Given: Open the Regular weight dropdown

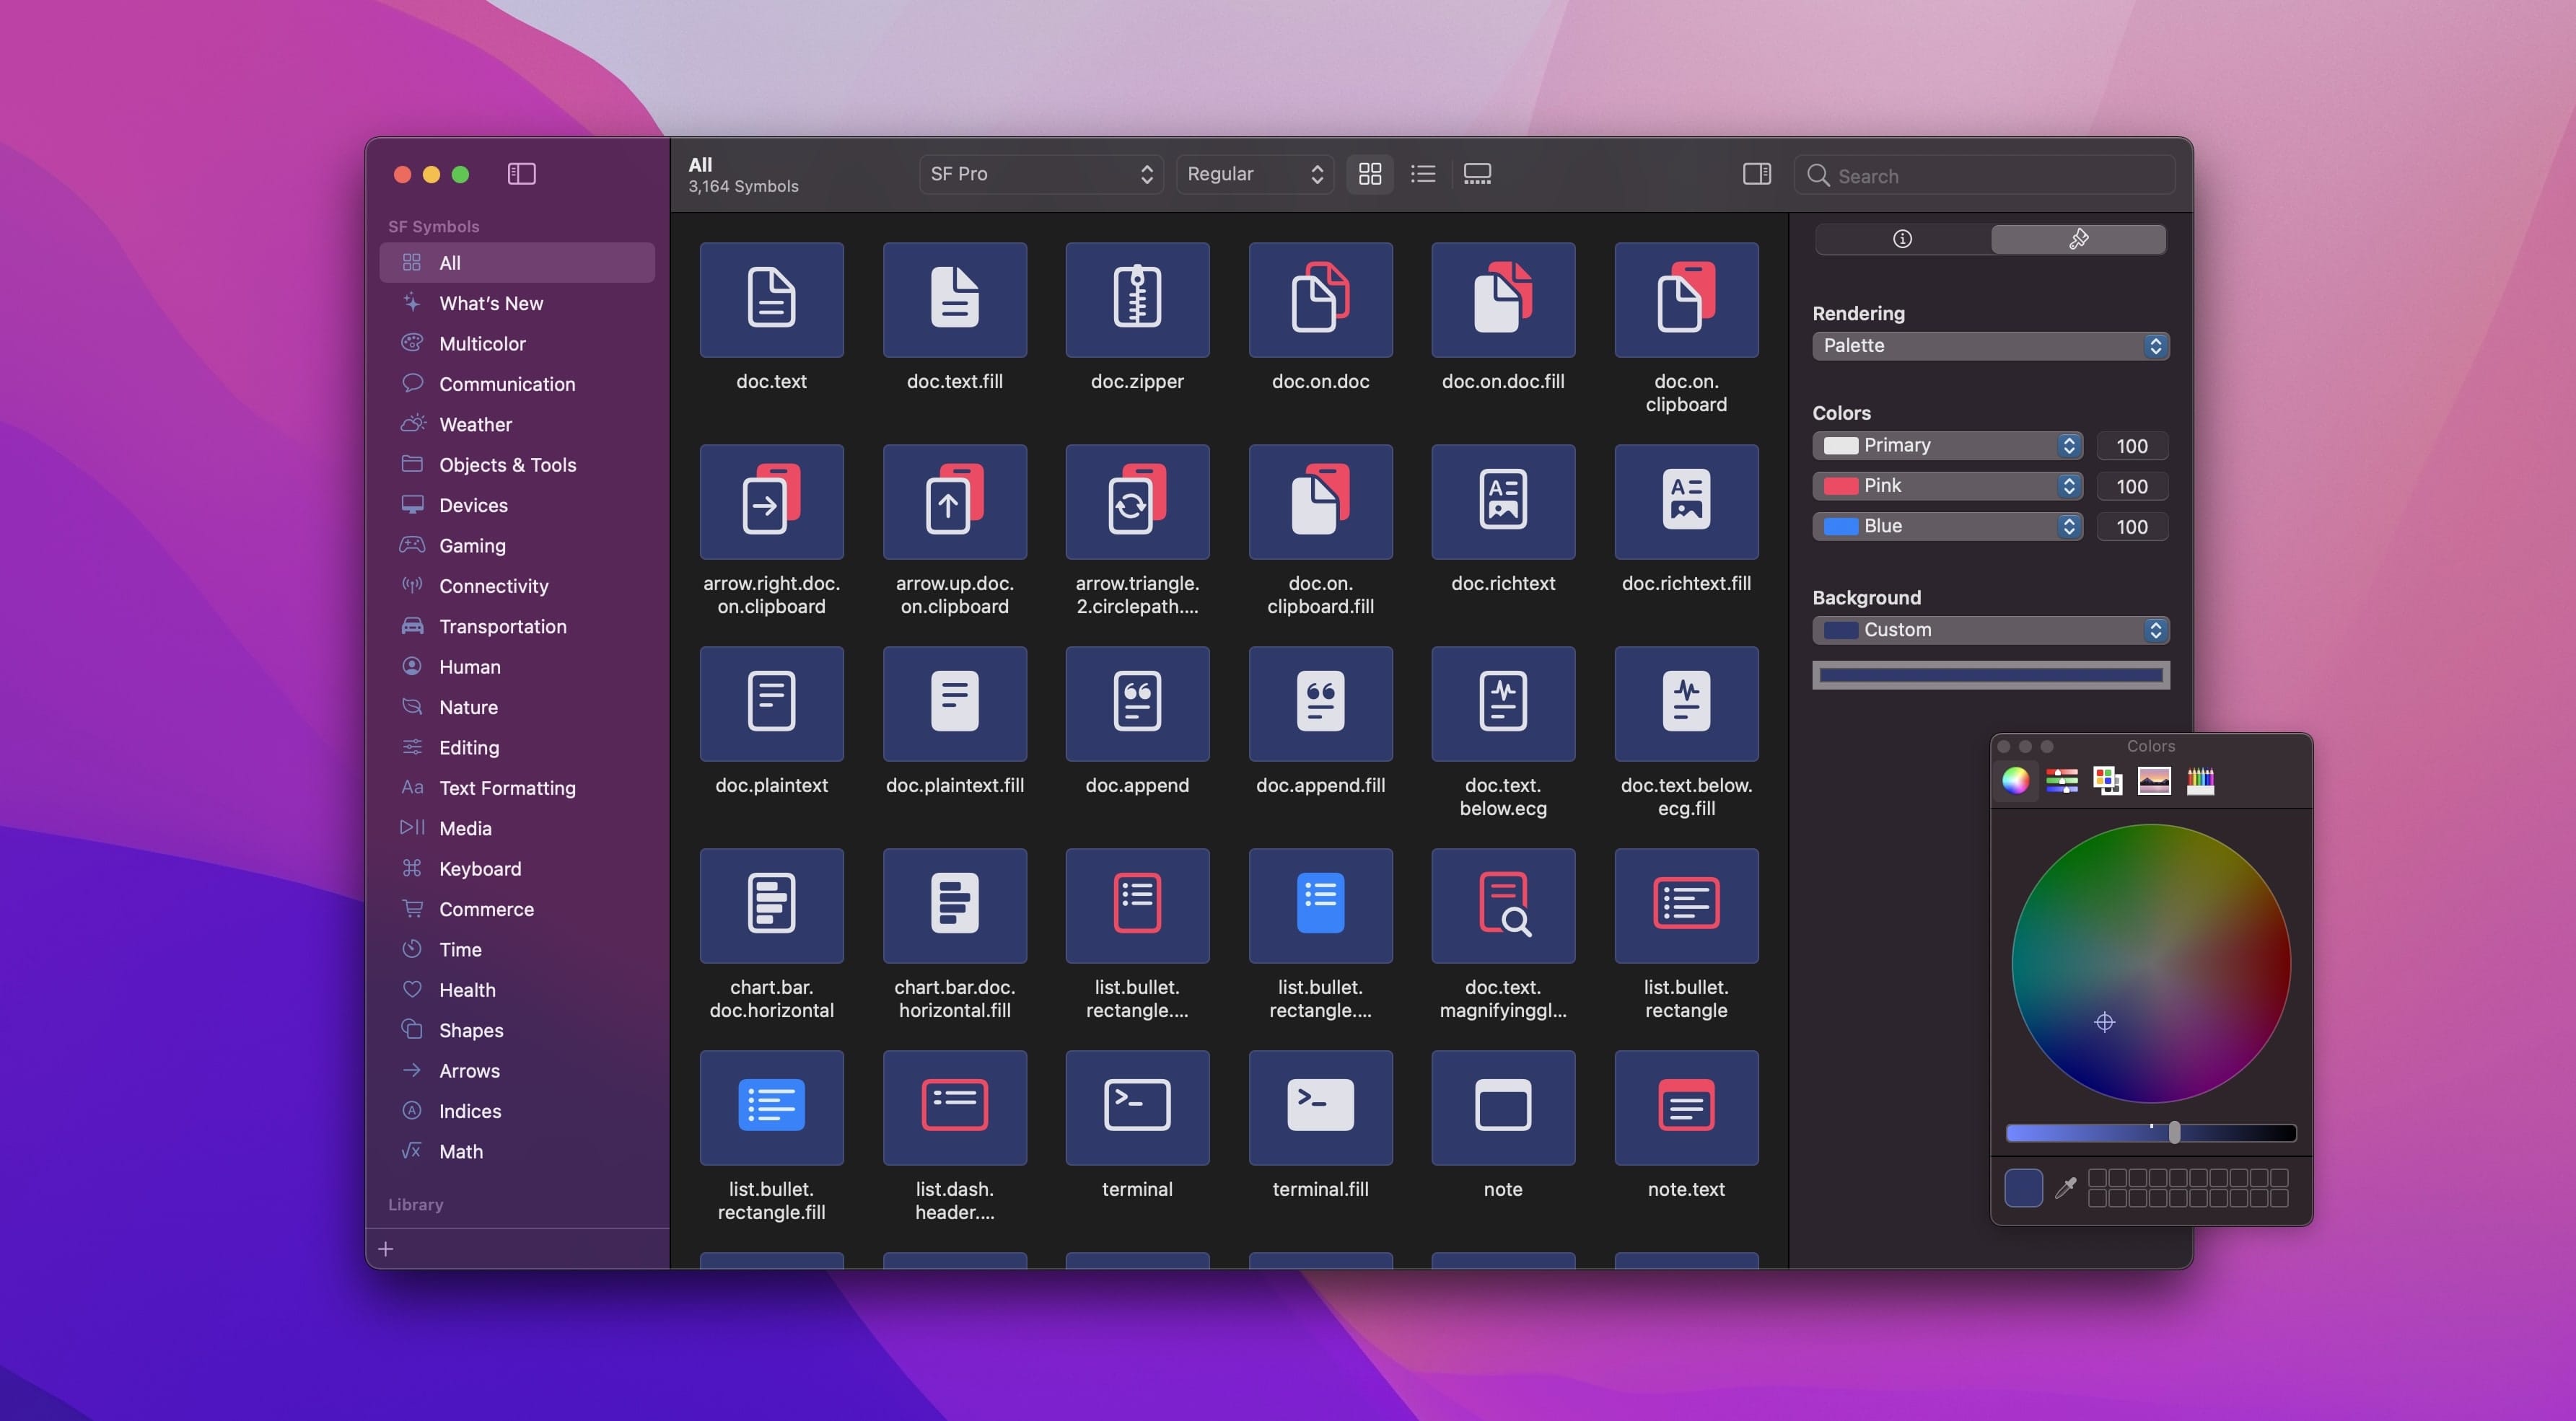Looking at the screenshot, I should [x=1254, y=174].
